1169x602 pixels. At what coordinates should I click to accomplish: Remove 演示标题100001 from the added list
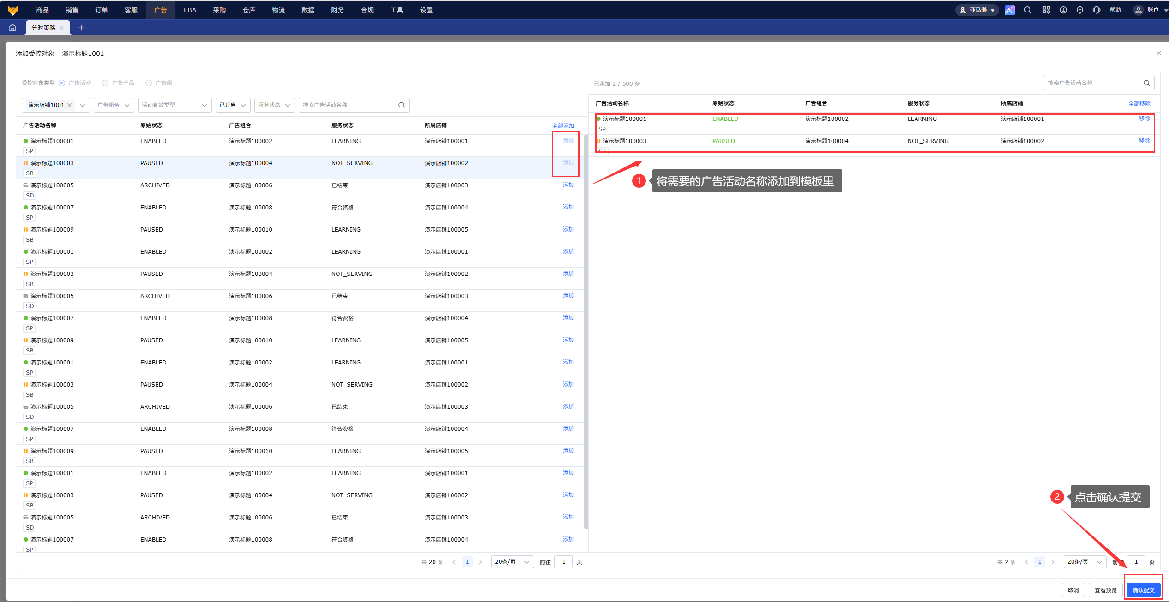(x=1145, y=119)
